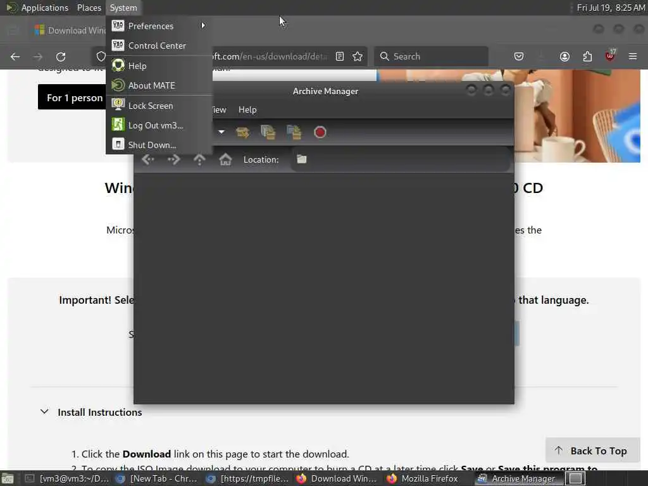Open Places menu in top panel
The width and height of the screenshot is (648, 486).
point(89,8)
